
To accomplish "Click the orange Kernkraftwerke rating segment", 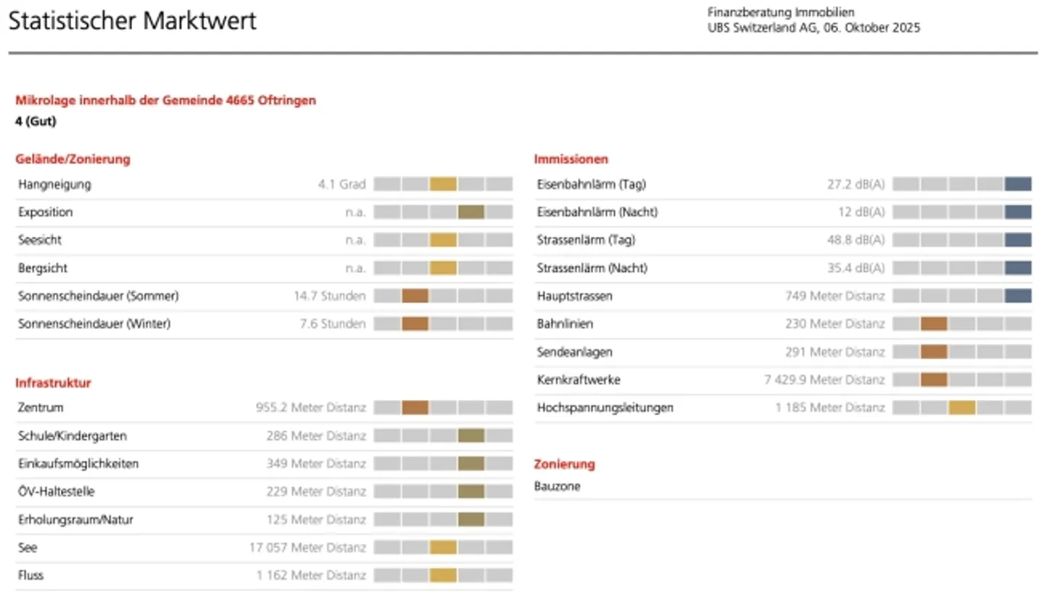I will (x=934, y=380).
